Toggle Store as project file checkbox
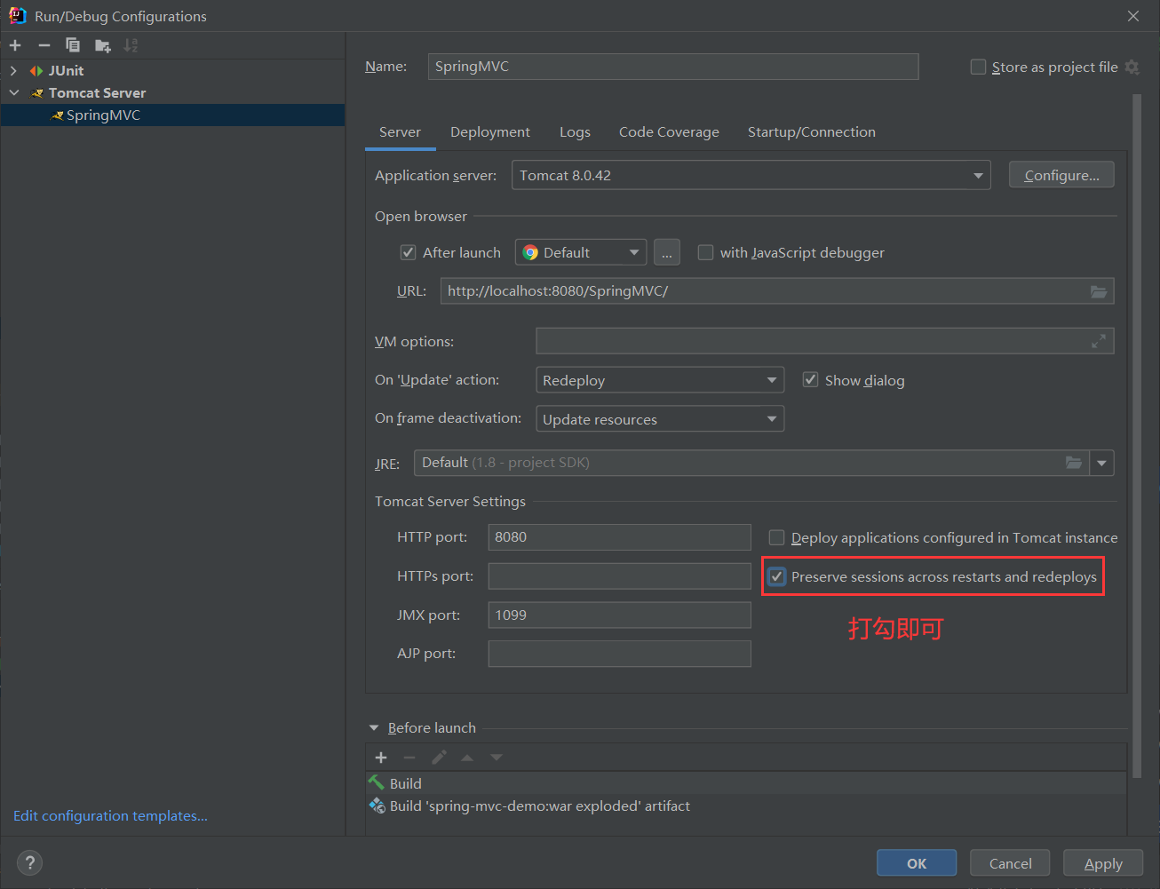The height and width of the screenshot is (889, 1160). [978, 67]
